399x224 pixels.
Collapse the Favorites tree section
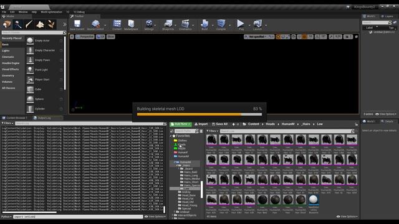(x=171, y=136)
